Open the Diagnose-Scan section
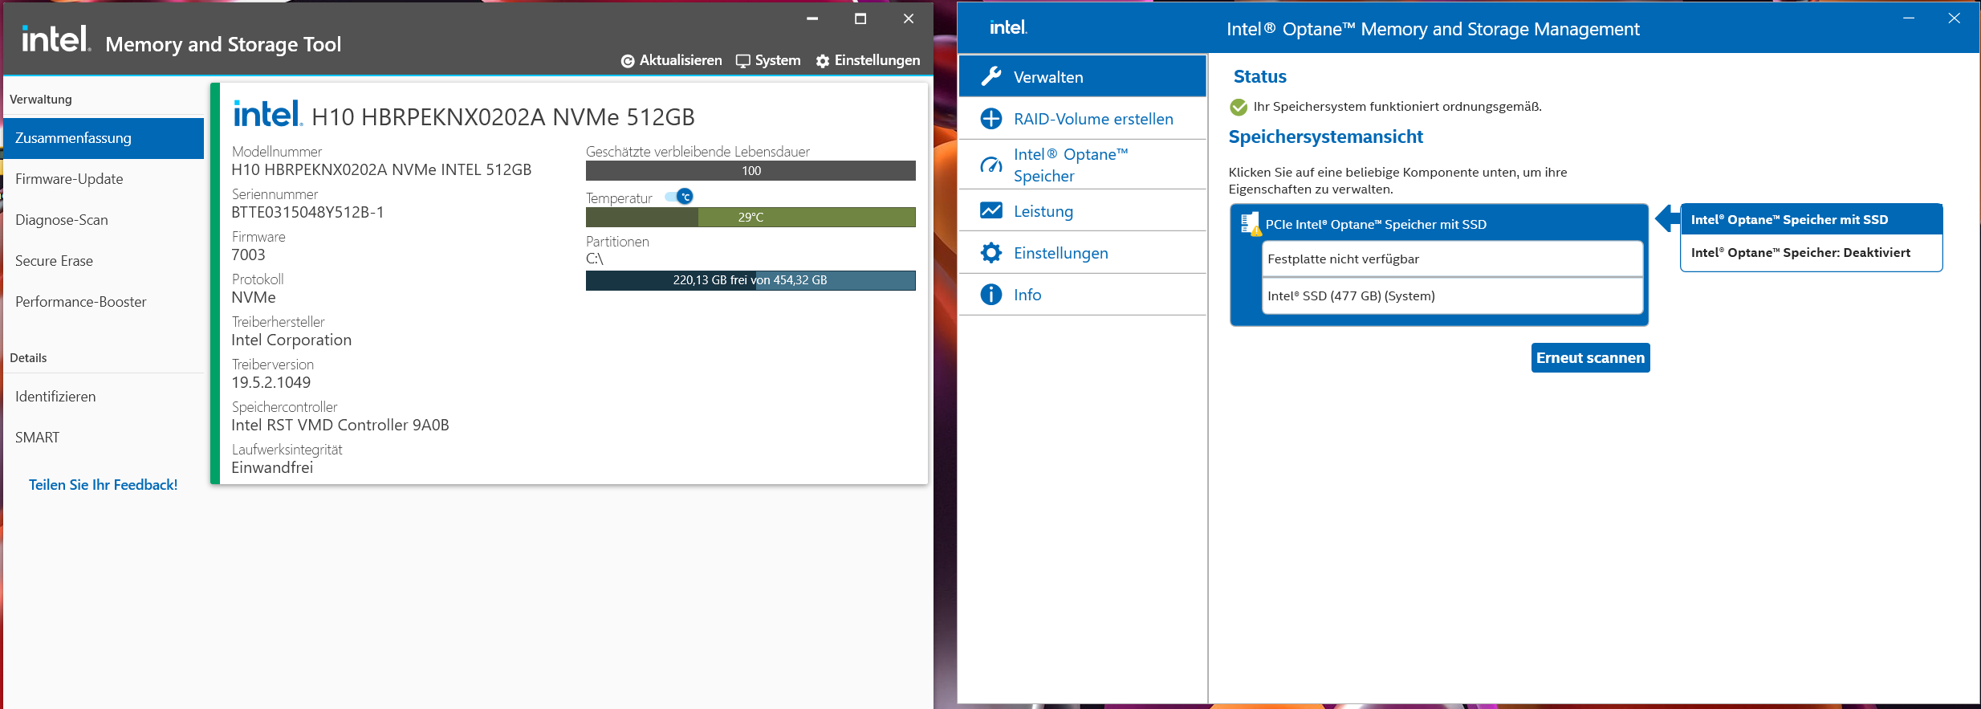 click(x=62, y=220)
